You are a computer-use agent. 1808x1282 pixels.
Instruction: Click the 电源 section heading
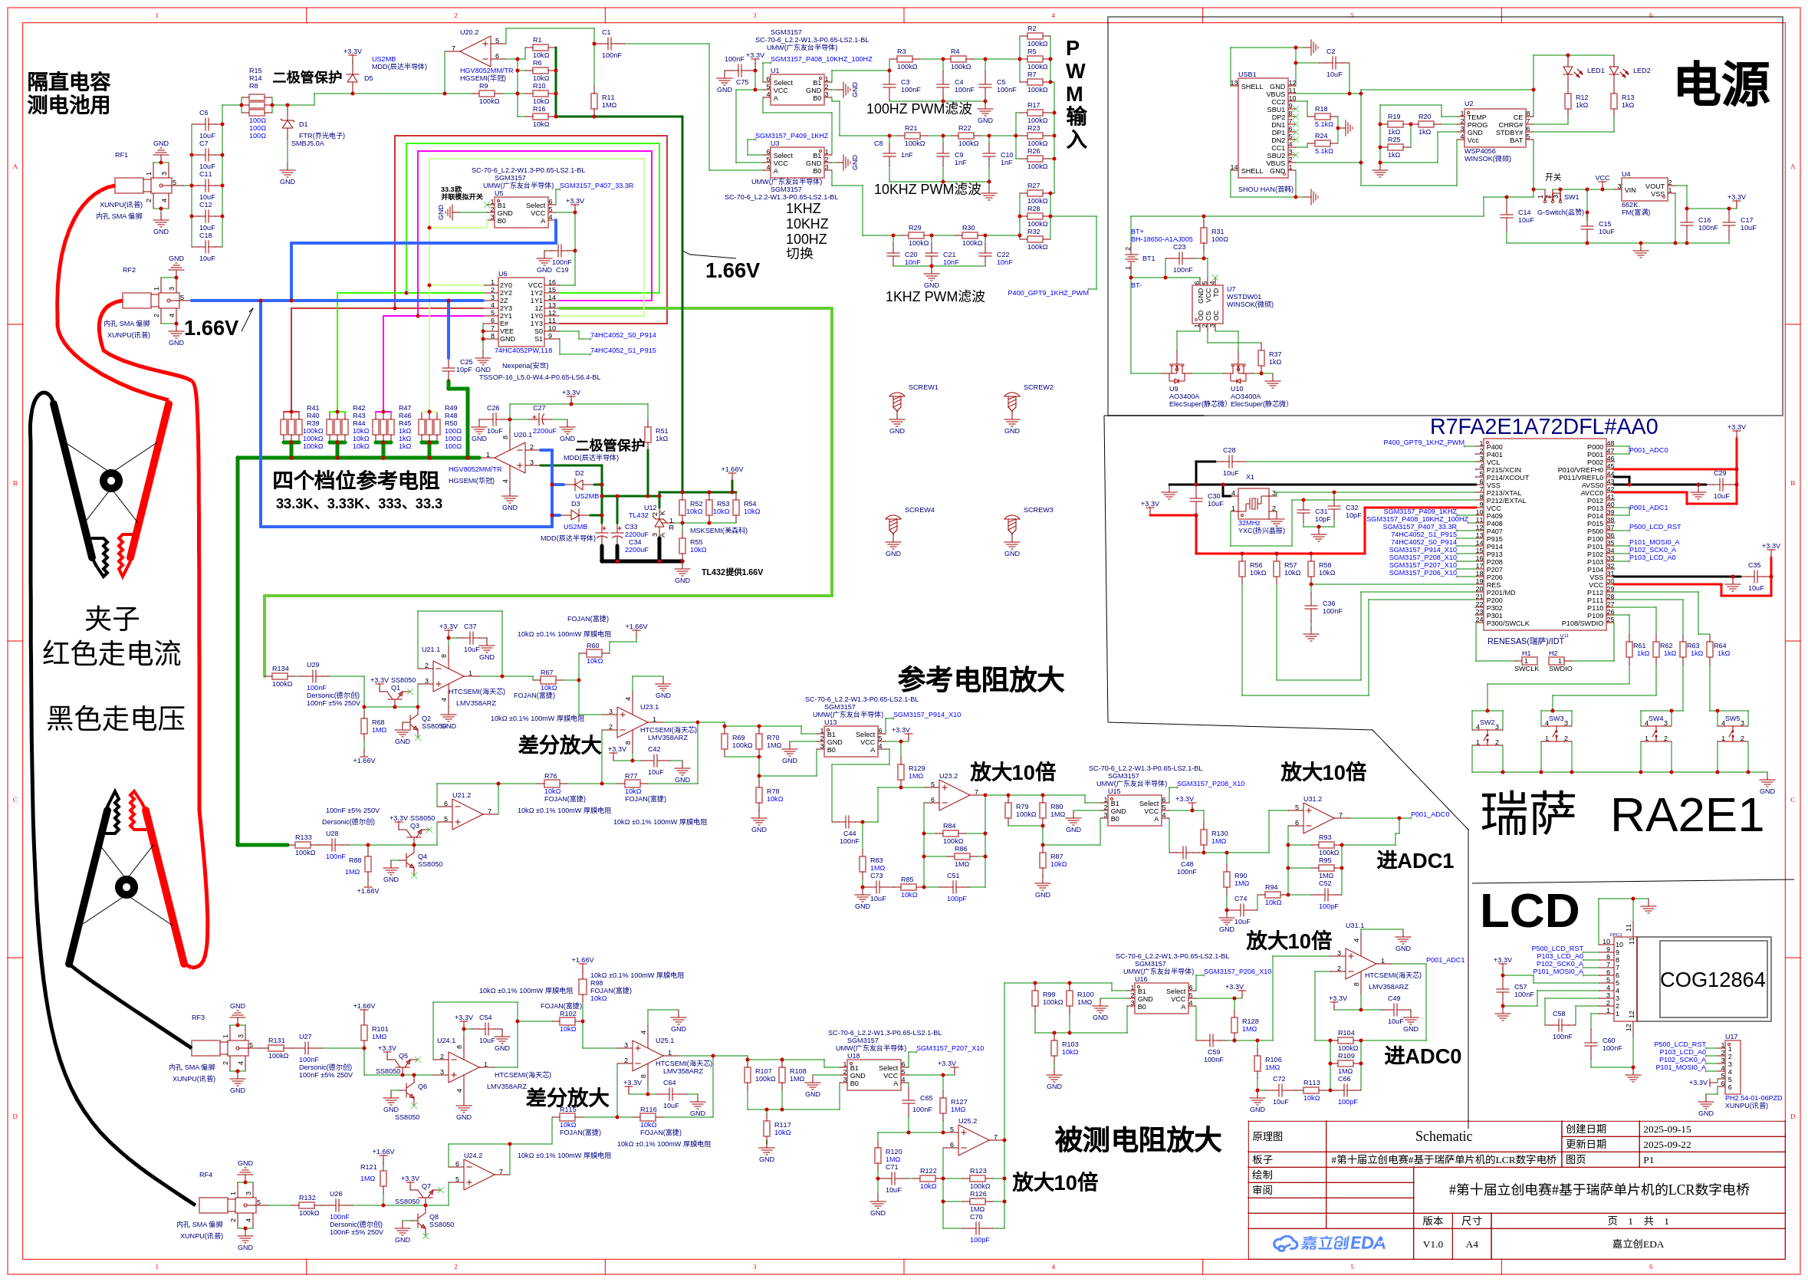point(1722,84)
